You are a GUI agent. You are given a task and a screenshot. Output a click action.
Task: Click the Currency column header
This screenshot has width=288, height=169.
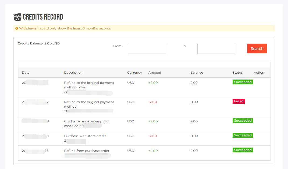click(134, 73)
